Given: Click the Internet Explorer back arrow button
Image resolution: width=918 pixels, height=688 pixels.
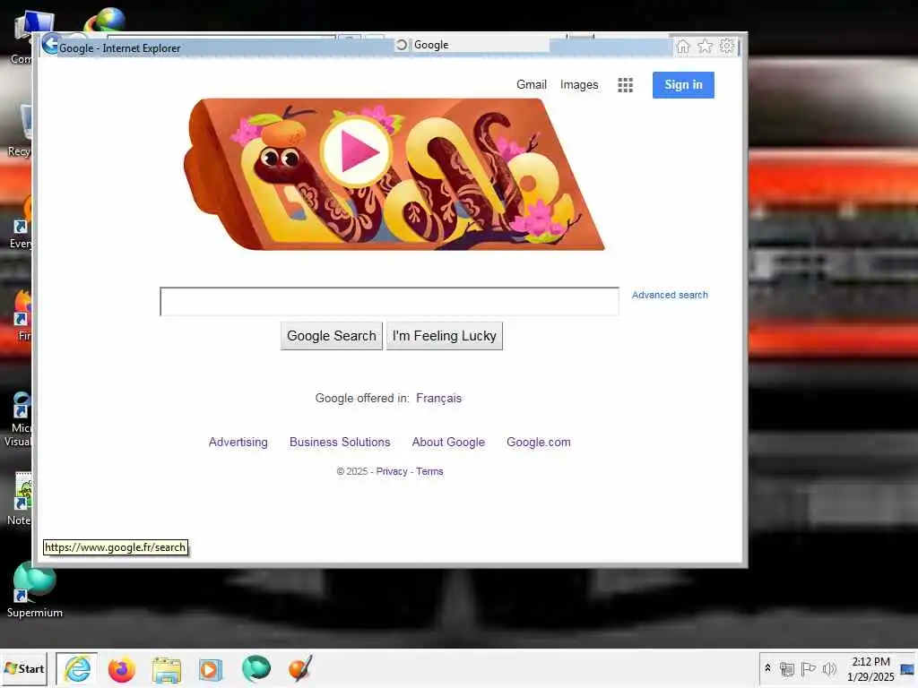Looking at the screenshot, I should point(51,45).
